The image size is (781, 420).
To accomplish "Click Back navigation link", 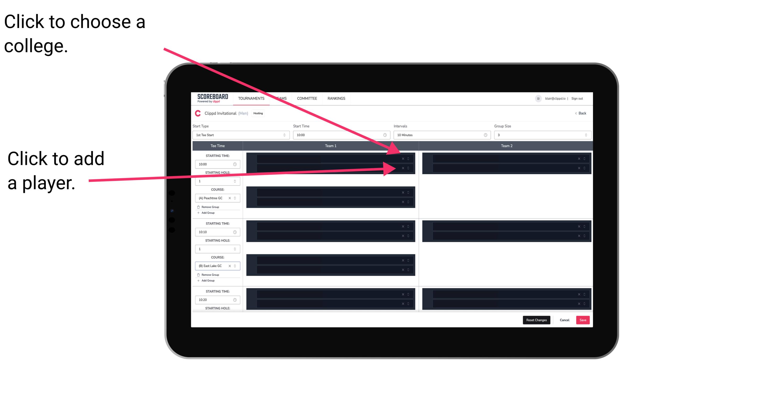I will click(580, 113).
